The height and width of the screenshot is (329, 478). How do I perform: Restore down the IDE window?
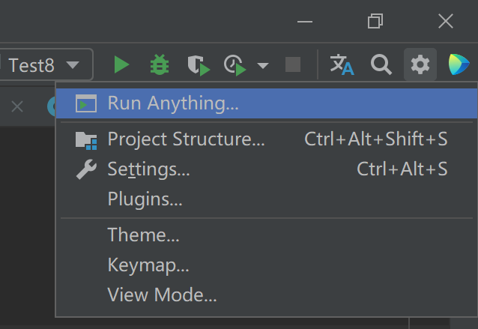[x=375, y=22]
